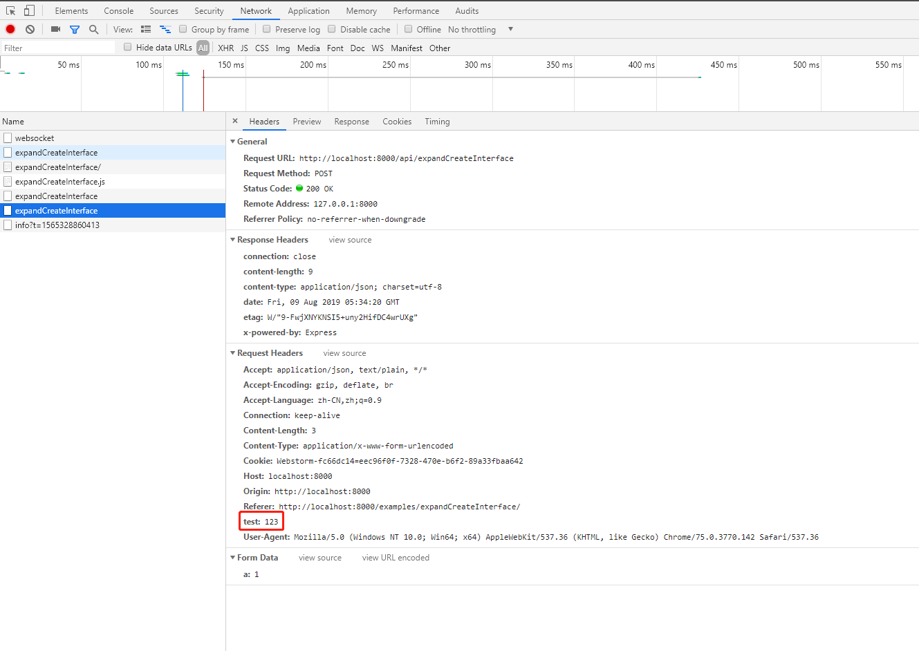Collapse the Request Headers section
This screenshot has width=919, height=651.
point(232,353)
